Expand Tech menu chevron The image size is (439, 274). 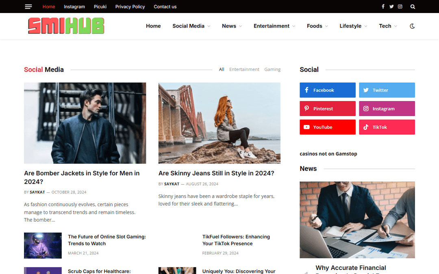tap(396, 26)
